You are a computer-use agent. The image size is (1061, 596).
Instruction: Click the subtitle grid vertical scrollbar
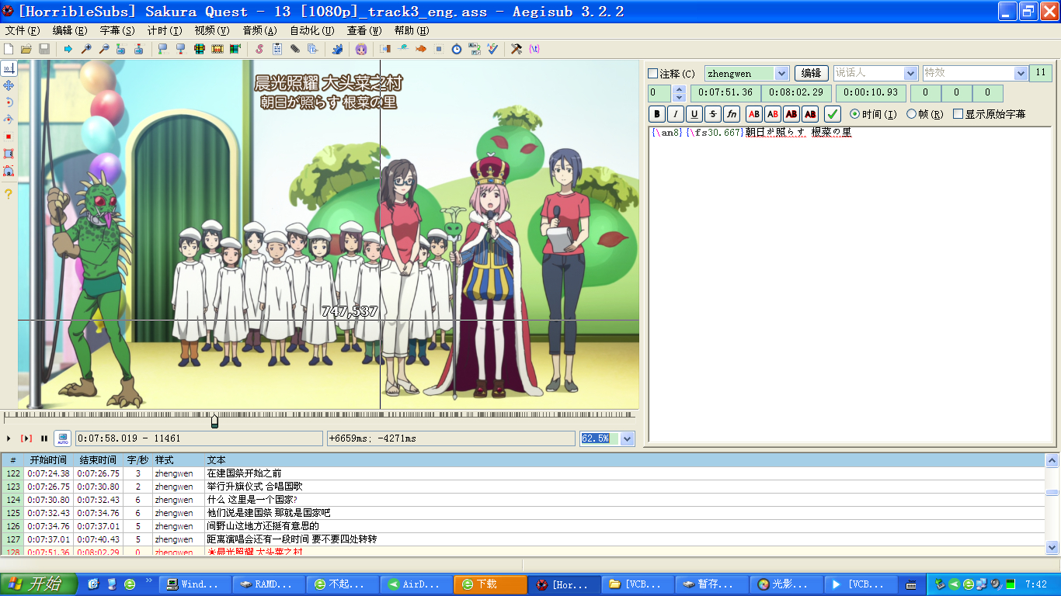coord(1052,504)
